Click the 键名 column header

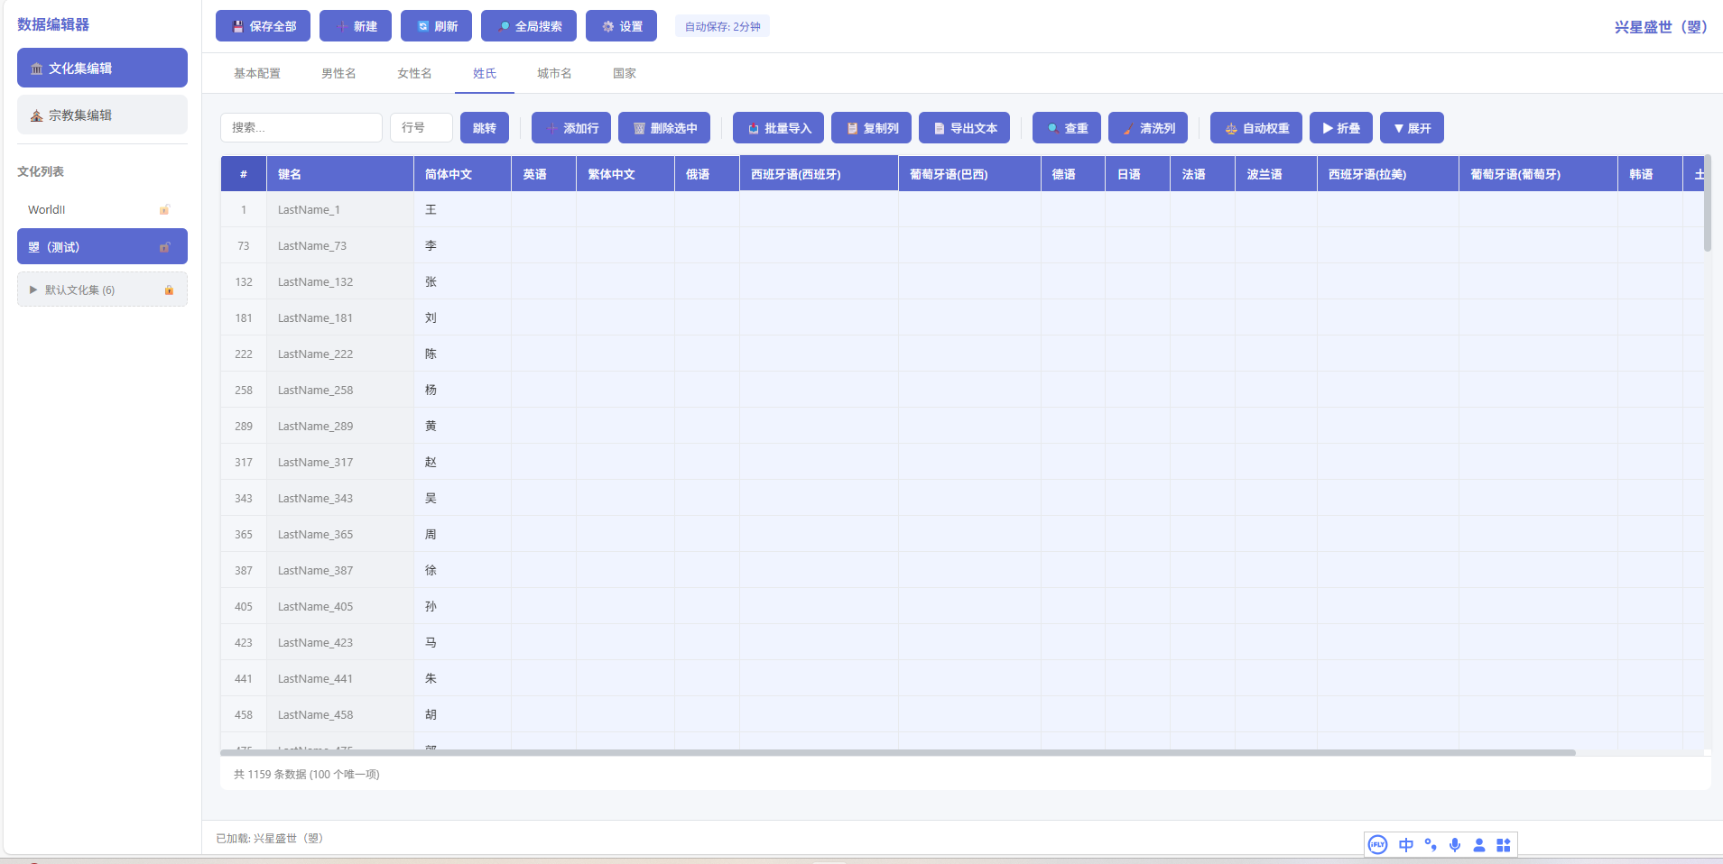(x=340, y=174)
